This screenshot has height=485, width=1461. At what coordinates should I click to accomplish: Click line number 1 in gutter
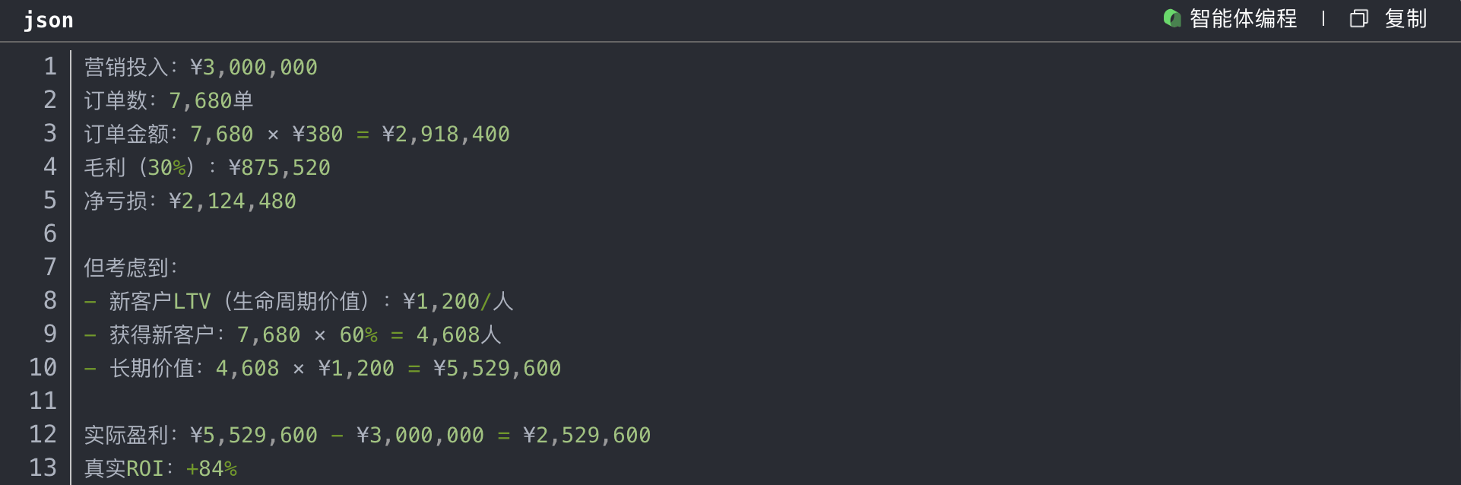coord(50,67)
